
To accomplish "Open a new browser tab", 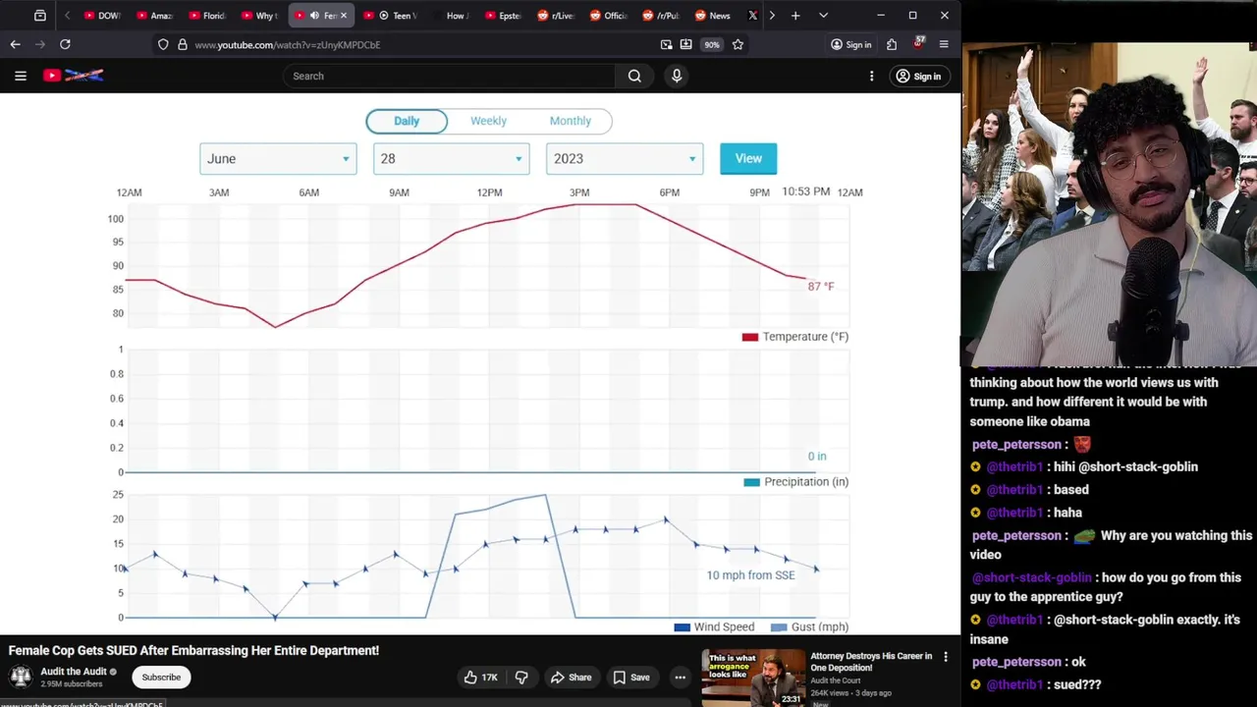I will point(795,16).
